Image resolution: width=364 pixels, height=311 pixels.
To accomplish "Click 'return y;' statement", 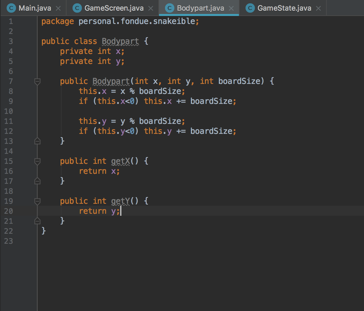I will click(99, 211).
